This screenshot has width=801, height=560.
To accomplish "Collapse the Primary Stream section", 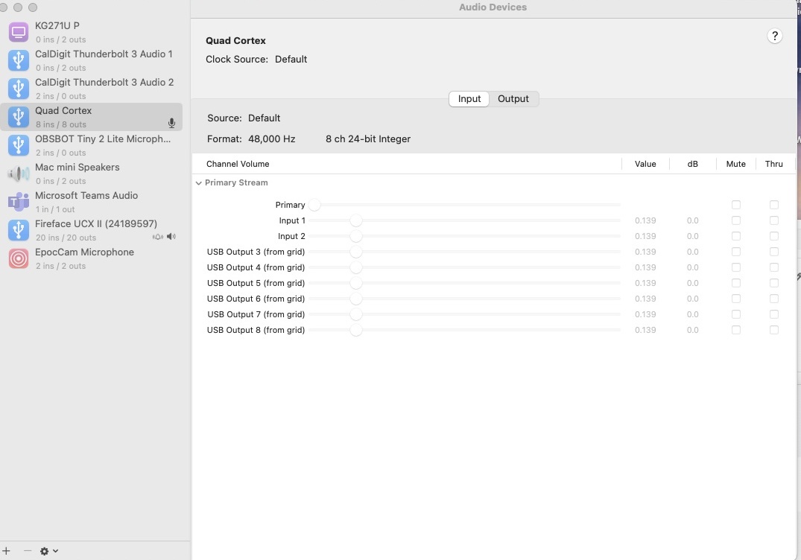I will (199, 182).
